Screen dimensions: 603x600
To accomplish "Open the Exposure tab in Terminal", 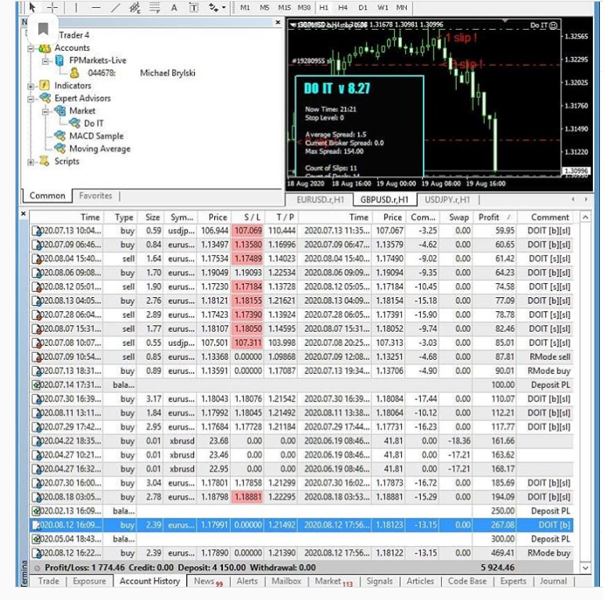I will (x=89, y=581).
